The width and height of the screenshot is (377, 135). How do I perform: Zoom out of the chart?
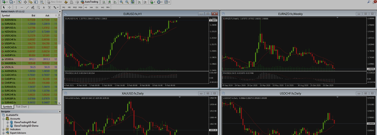tap(127, 2)
